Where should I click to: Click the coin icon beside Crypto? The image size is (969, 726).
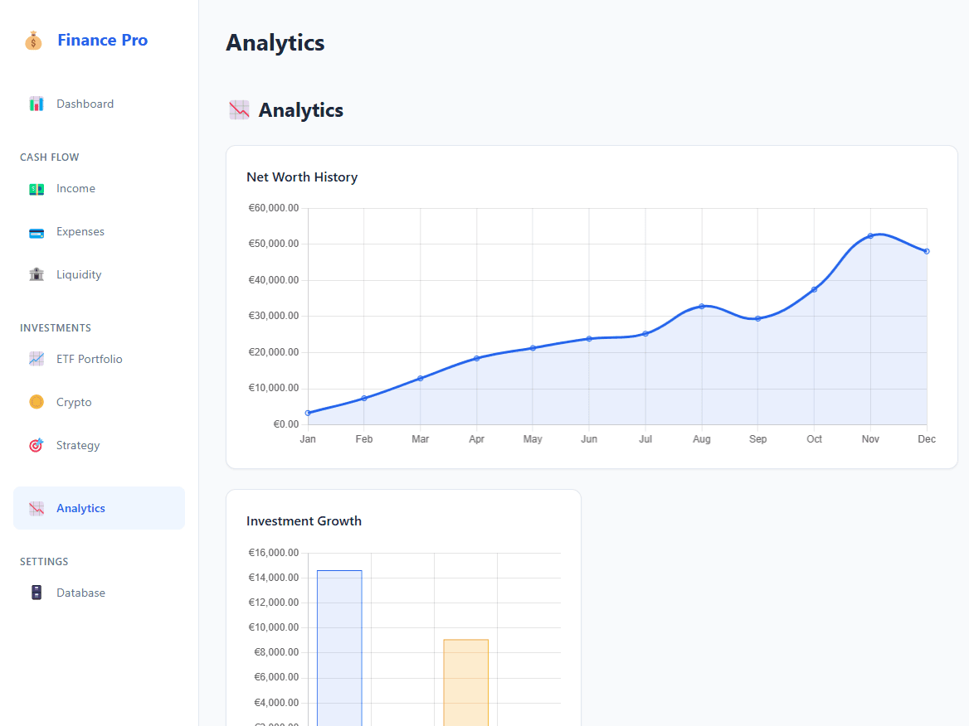click(37, 401)
